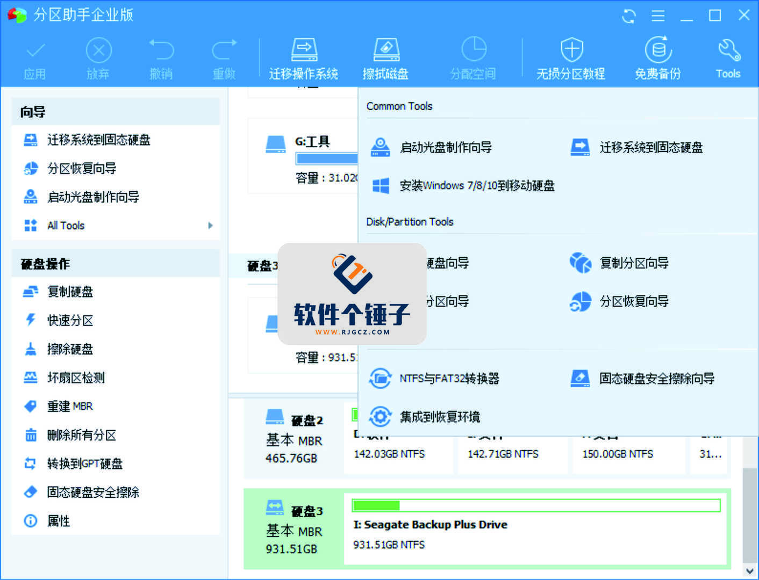
Task: Click the G:工具 usage bar
Action: [x=327, y=158]
